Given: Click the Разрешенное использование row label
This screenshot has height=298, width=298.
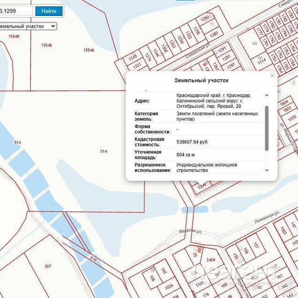Looking at the screenshot, I should coord(152,168).
